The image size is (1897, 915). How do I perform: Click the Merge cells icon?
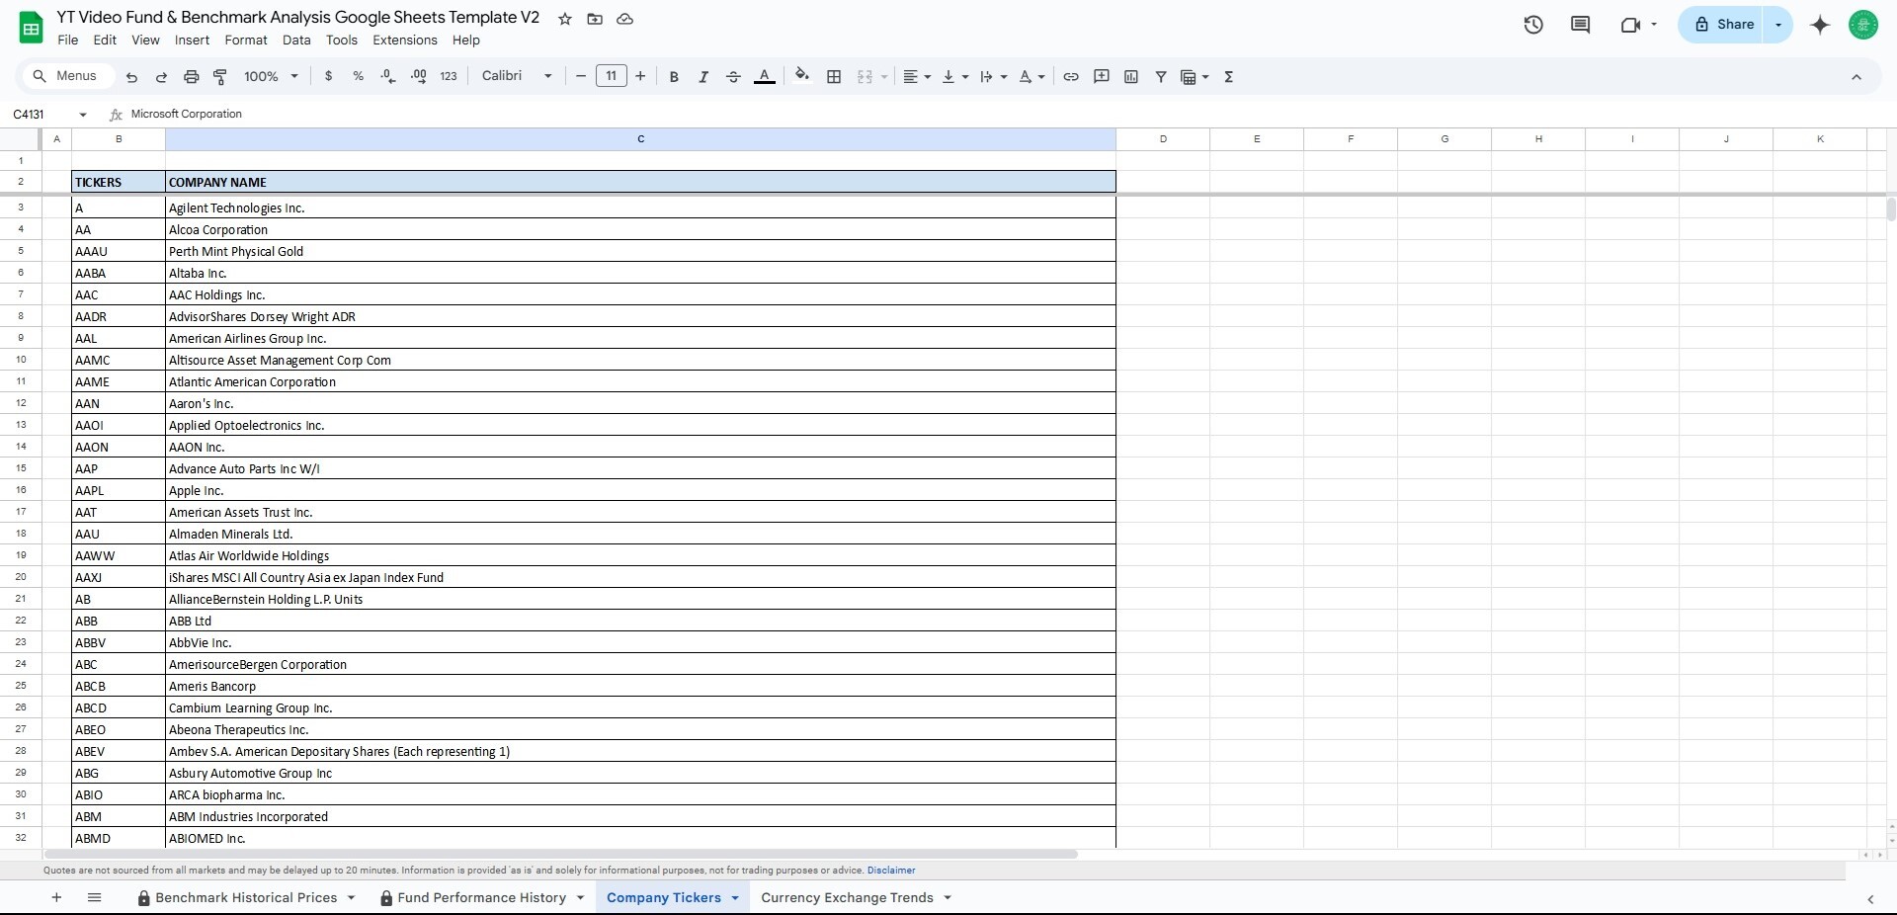click(865, 77)
